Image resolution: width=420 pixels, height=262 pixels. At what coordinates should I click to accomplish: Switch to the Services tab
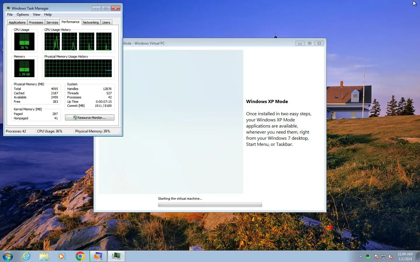pos(52,22)
